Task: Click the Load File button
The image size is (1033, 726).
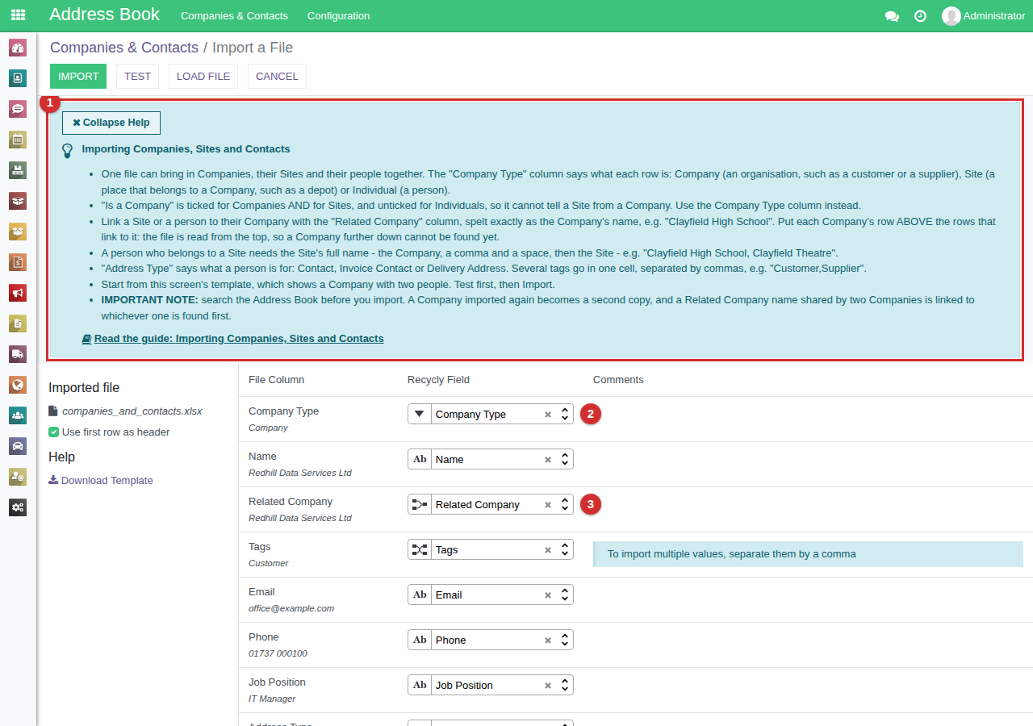Action: coord(203,76)
